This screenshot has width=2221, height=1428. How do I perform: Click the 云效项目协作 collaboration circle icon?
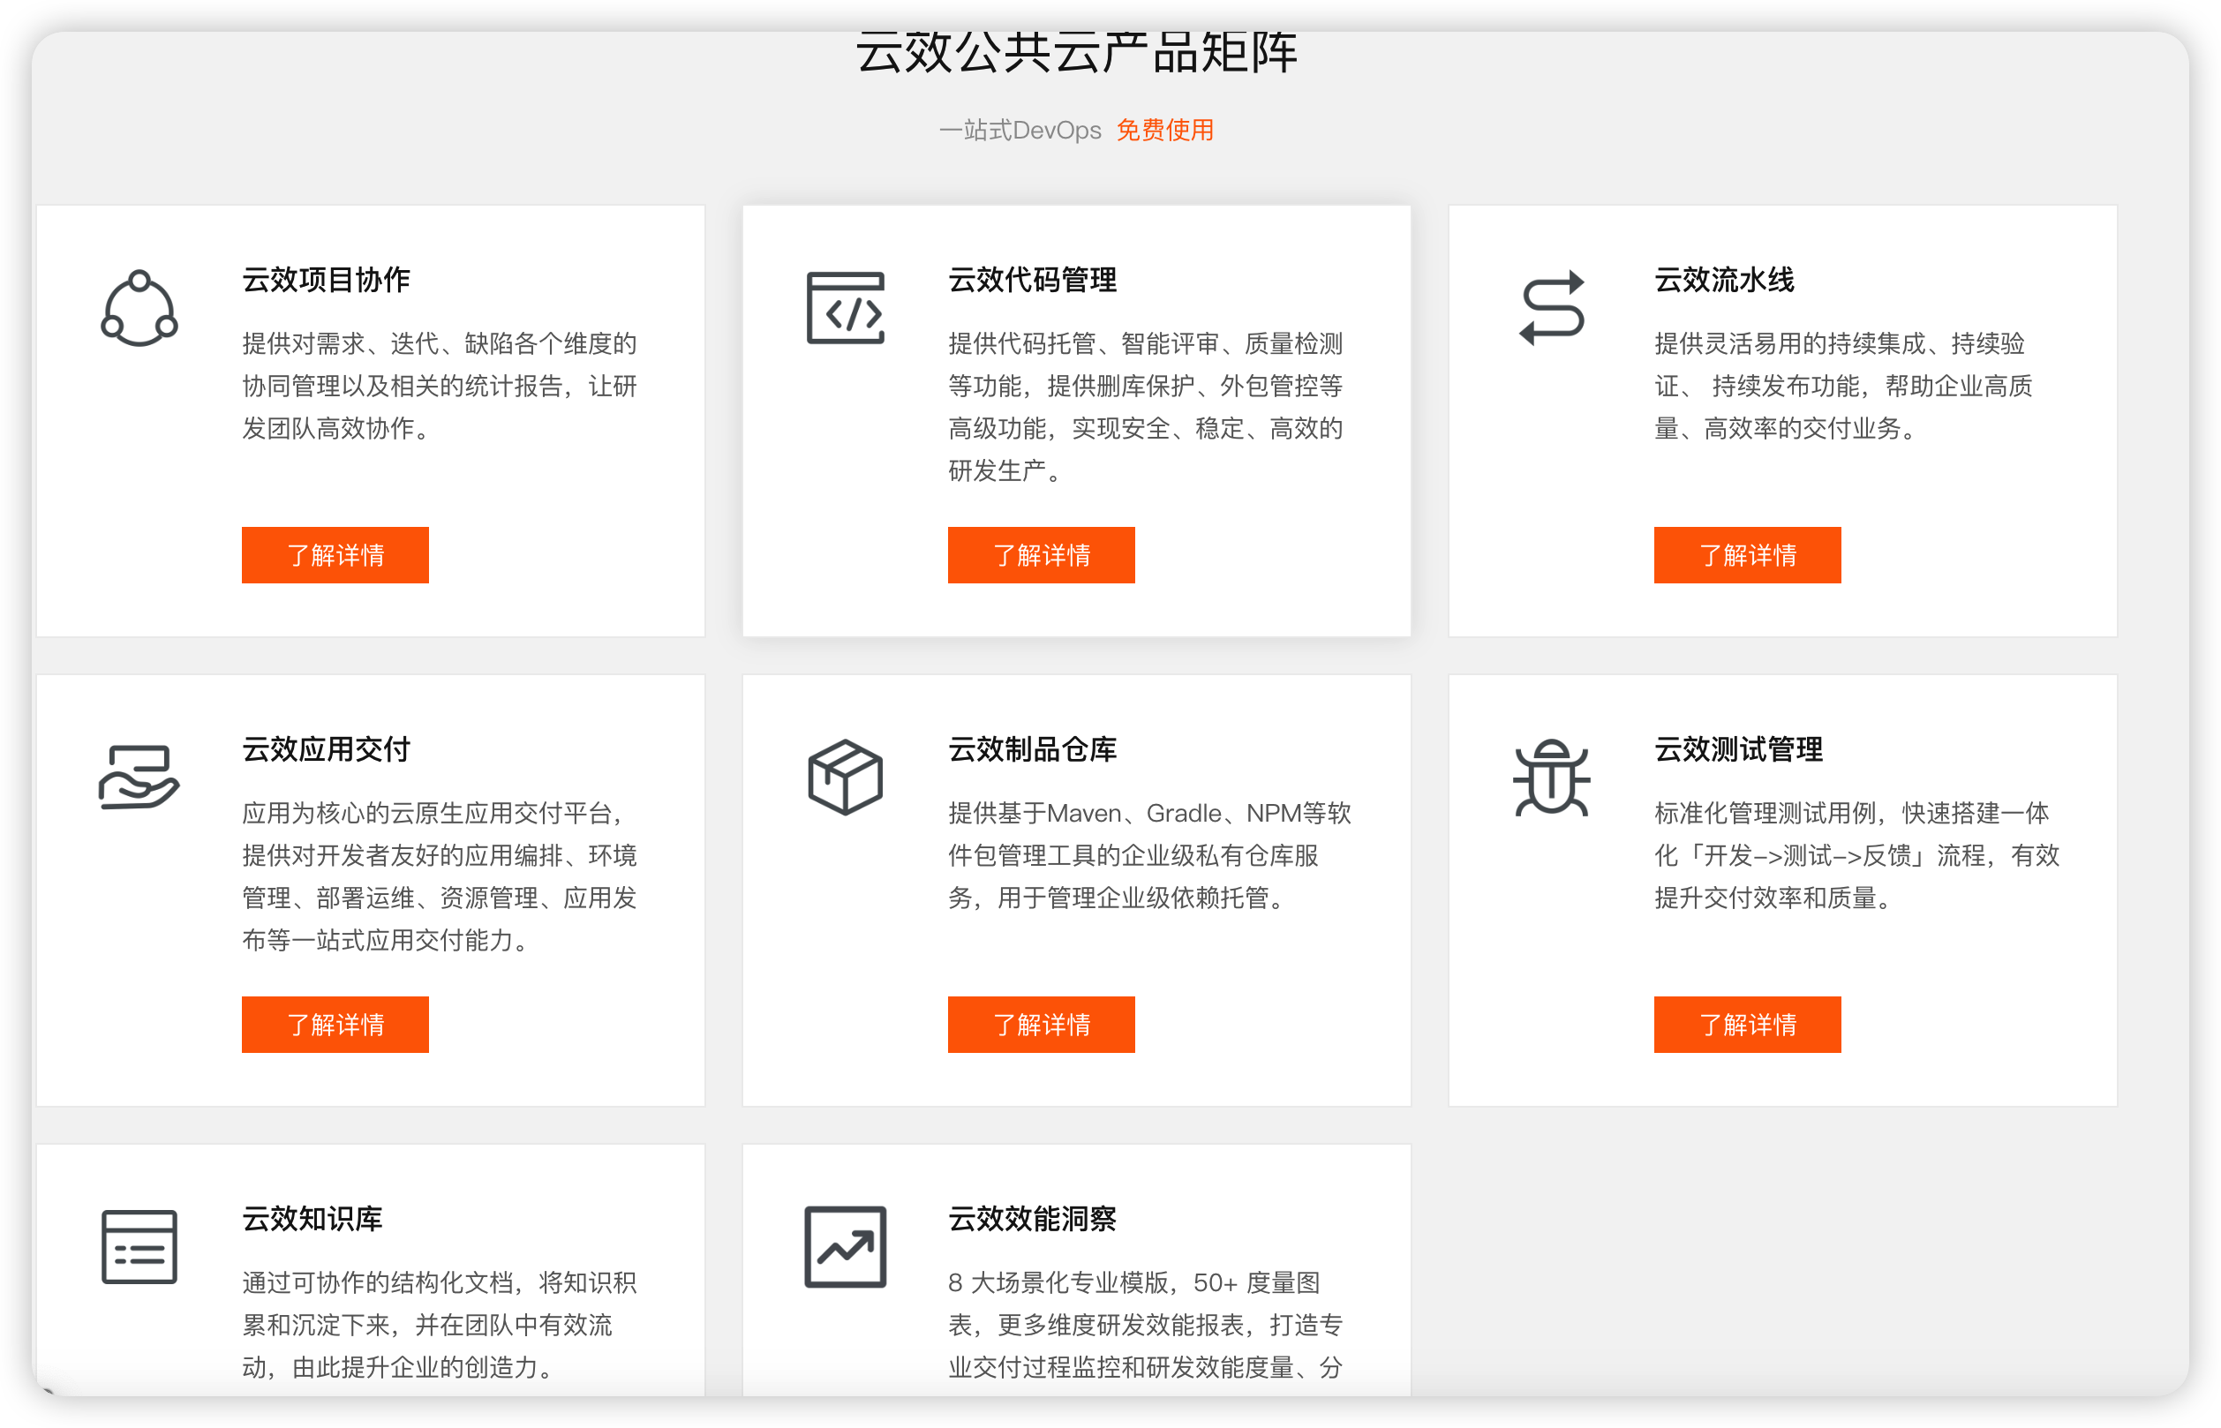pos(139,308)
